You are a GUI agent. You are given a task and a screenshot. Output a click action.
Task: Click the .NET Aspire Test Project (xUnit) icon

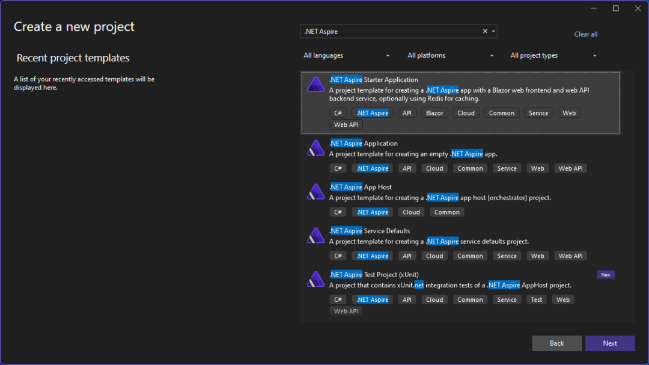tap(316, 279)
